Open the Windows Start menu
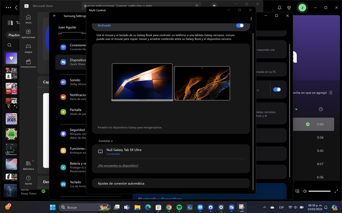342x213 pixels. pos(52,207)
